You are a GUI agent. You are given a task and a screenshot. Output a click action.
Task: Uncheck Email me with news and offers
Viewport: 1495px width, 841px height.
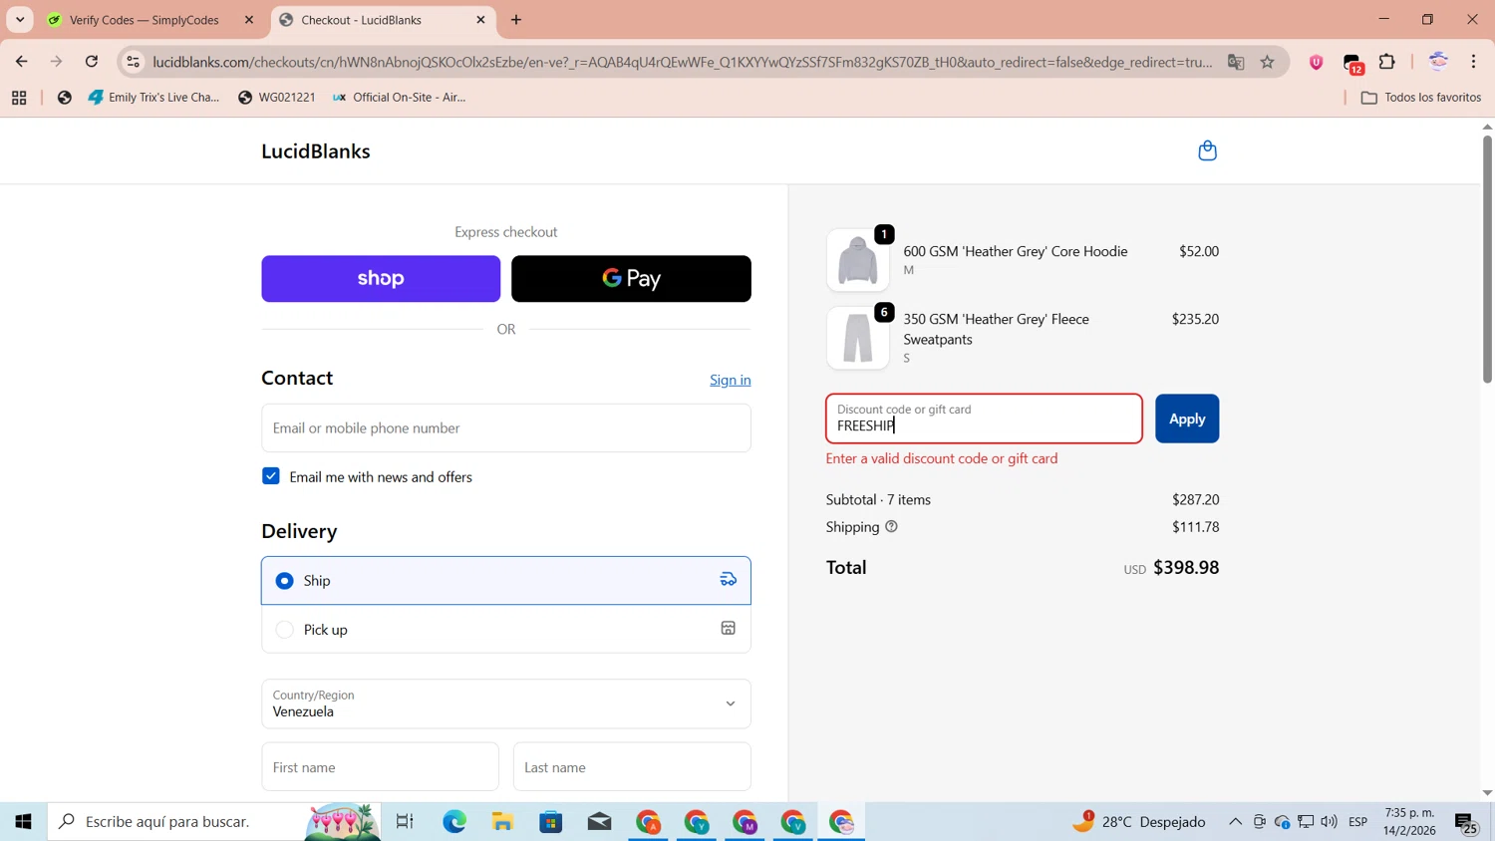point(271,476)
